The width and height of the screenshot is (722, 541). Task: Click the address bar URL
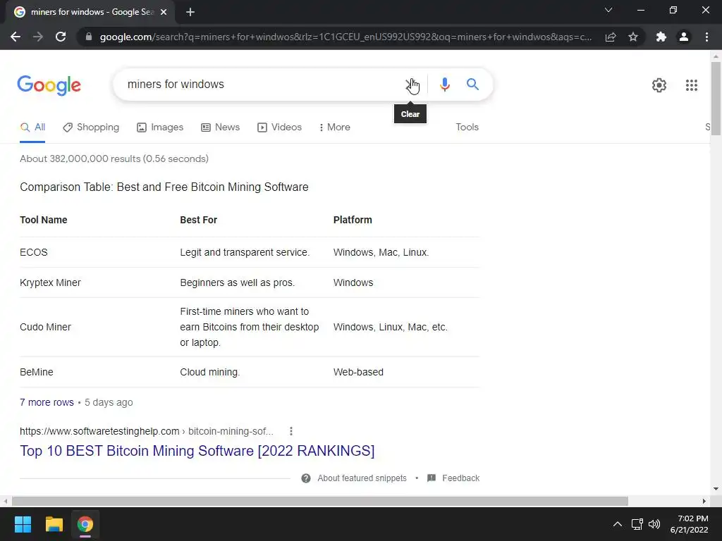click(x=345, y=37)
